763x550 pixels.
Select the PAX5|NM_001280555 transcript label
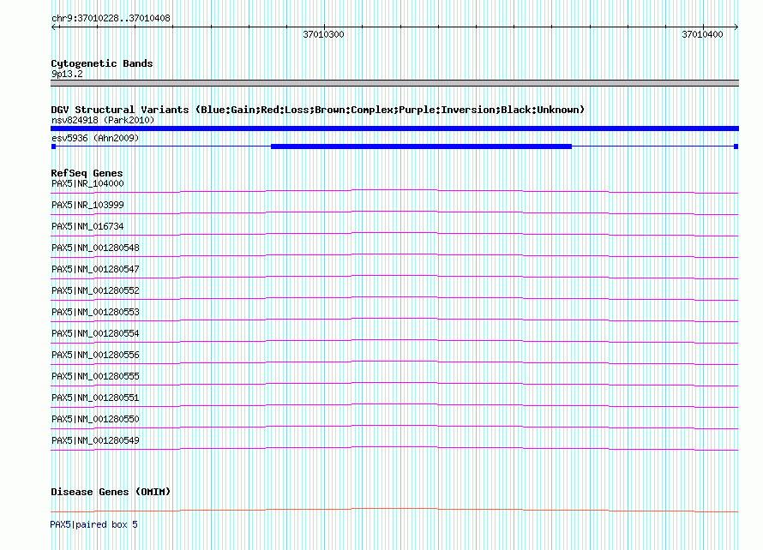95,376
